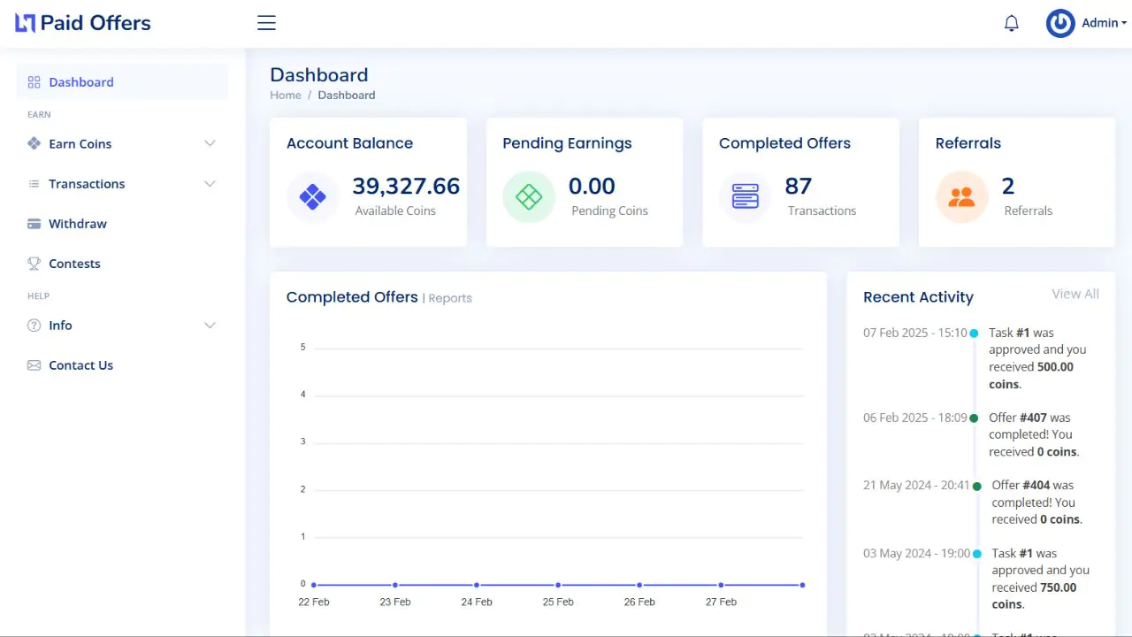The width and height of the screenshot is (1132, 637).
Task: Select Dashboard in the sidebar
Action: tap(80, 82)
